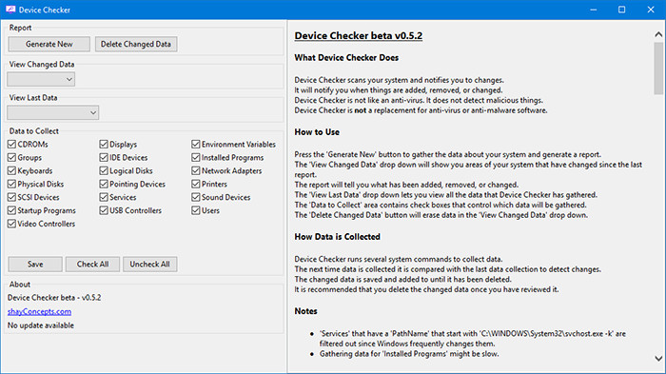Screen dimensions: 666x374
Task: Minimize the Device Checker window
Action: [594, 10]
